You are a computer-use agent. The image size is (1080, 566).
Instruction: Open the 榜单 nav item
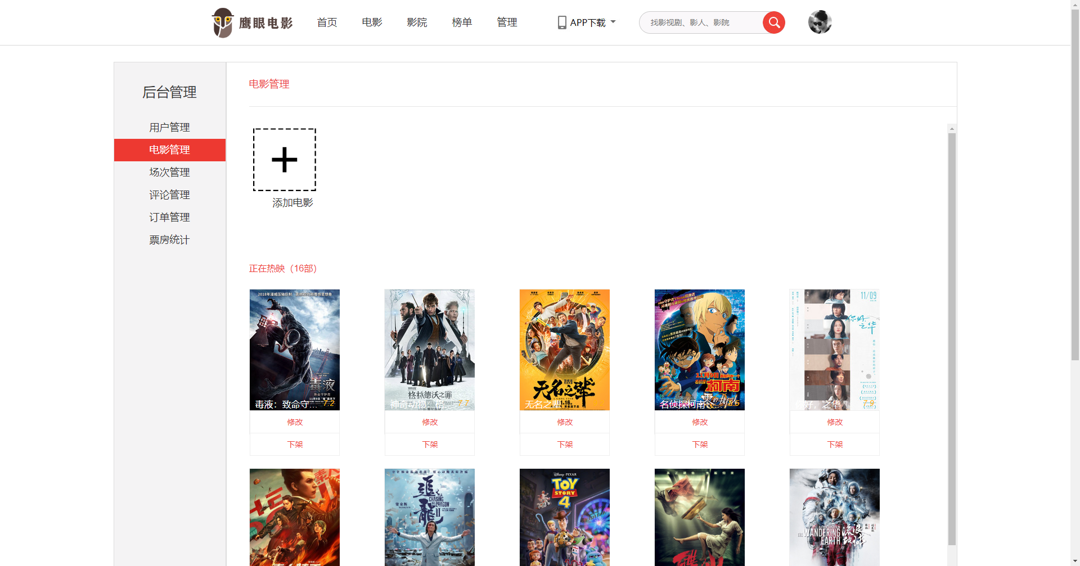[x=462, y=22]
